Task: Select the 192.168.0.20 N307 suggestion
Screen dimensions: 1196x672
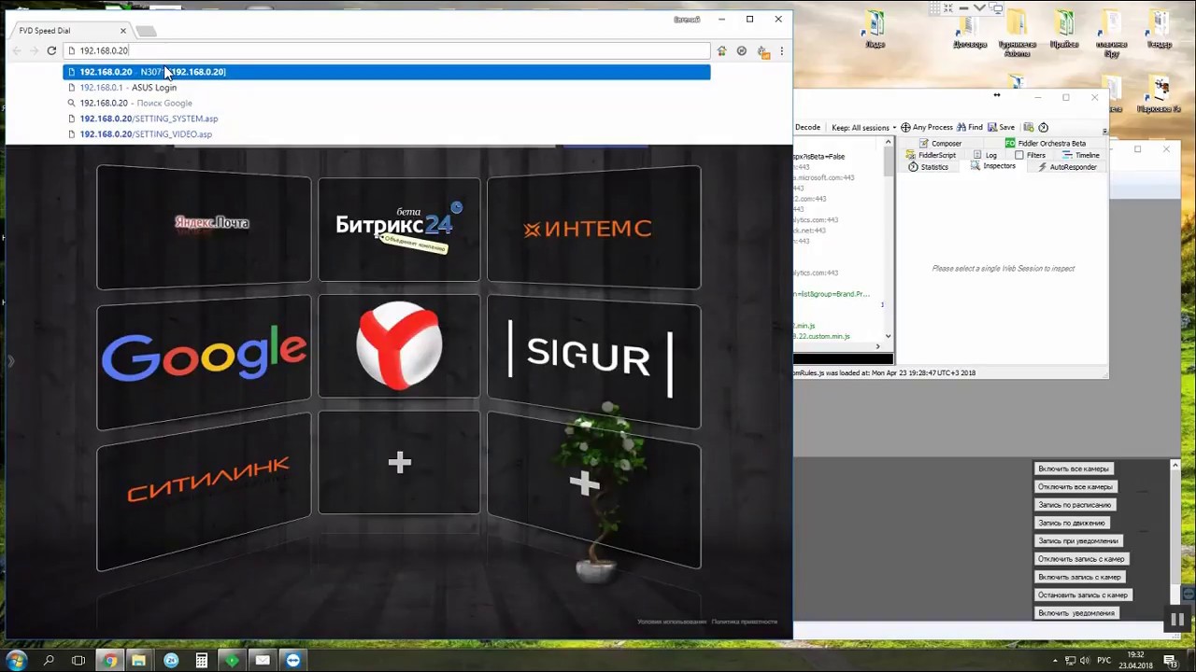Action: coord(387,72)
